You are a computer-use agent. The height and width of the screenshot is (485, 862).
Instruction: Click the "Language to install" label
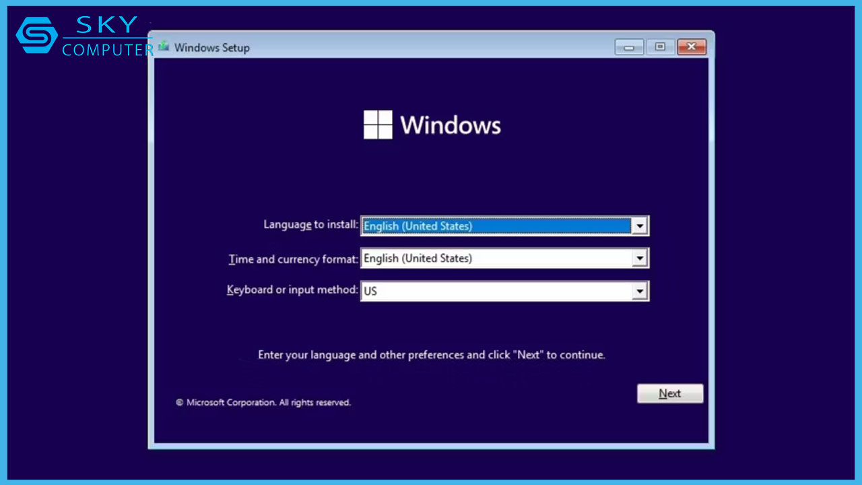(x=310, y=224)
